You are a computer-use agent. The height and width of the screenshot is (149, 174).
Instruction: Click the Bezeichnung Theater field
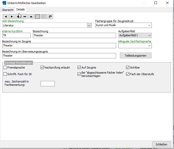tap(74, 36)
